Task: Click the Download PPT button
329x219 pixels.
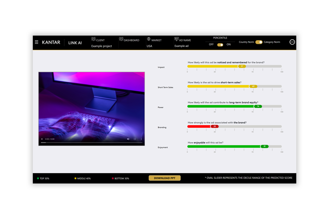Action: click(164, 178)
